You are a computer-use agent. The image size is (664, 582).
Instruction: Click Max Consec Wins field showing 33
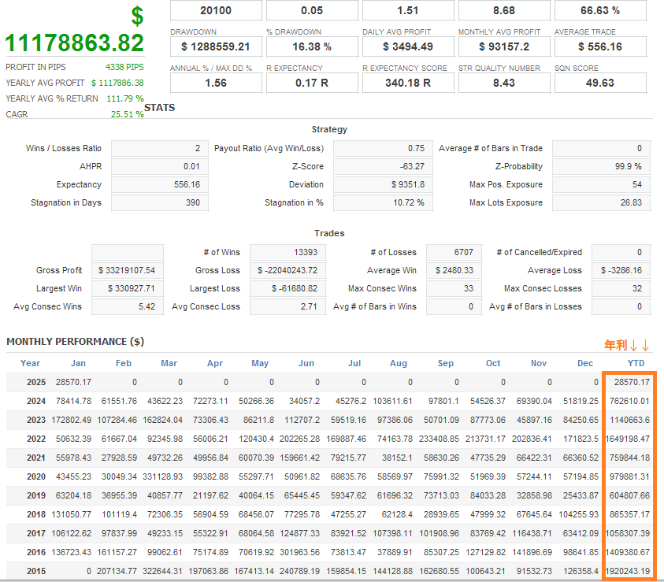(454, 289)
